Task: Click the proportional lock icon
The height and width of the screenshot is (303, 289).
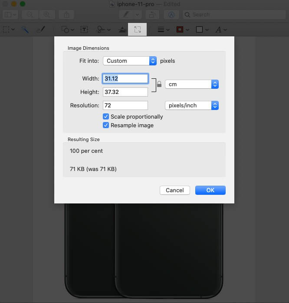Action: (x=159, y=84)
